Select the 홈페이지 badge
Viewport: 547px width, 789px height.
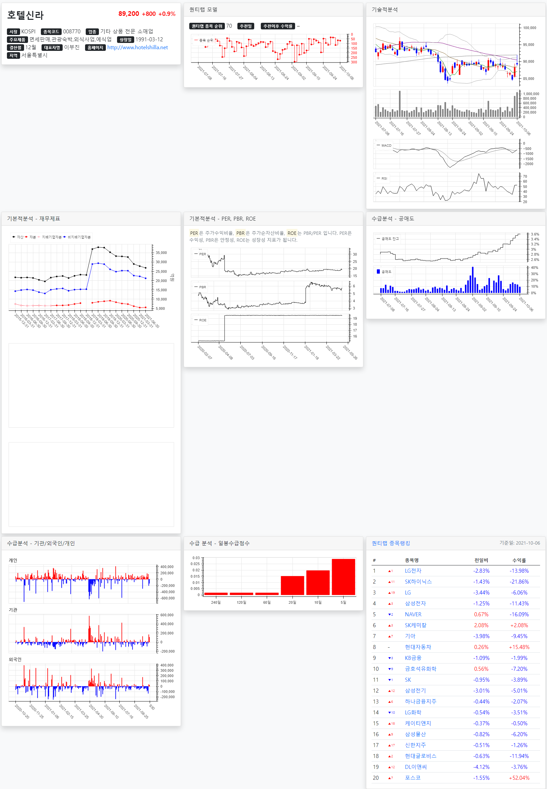click(x=95, y=47)
